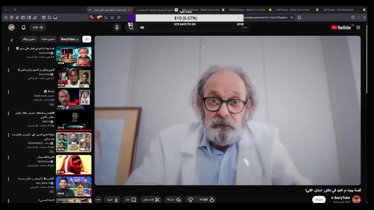
Task: Switch to WN6M Stream Kick tab
Action: 250,10
